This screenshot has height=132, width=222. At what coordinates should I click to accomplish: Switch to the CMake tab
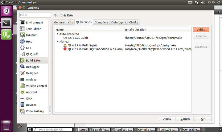pos(134,22)
